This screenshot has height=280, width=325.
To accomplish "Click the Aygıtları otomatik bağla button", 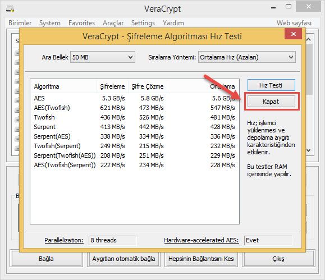I will (123, 259).
